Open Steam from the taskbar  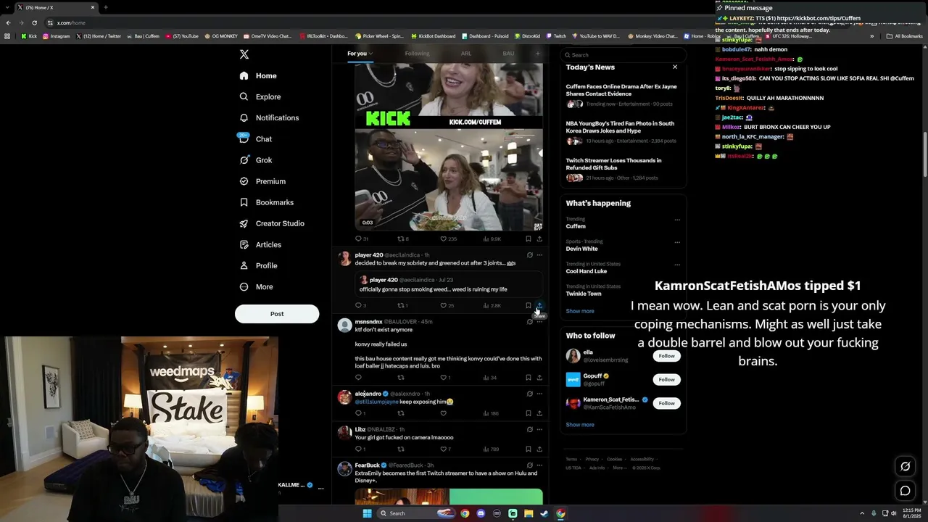click(544, 513)
